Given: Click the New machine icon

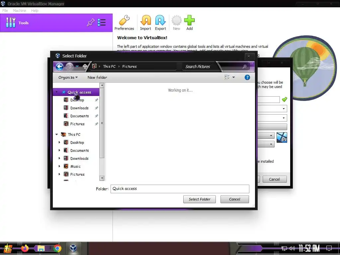Looking at the screenshot, I should point(177,23).
